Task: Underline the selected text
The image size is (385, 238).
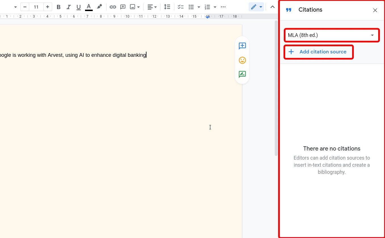Action: (78, 7)
